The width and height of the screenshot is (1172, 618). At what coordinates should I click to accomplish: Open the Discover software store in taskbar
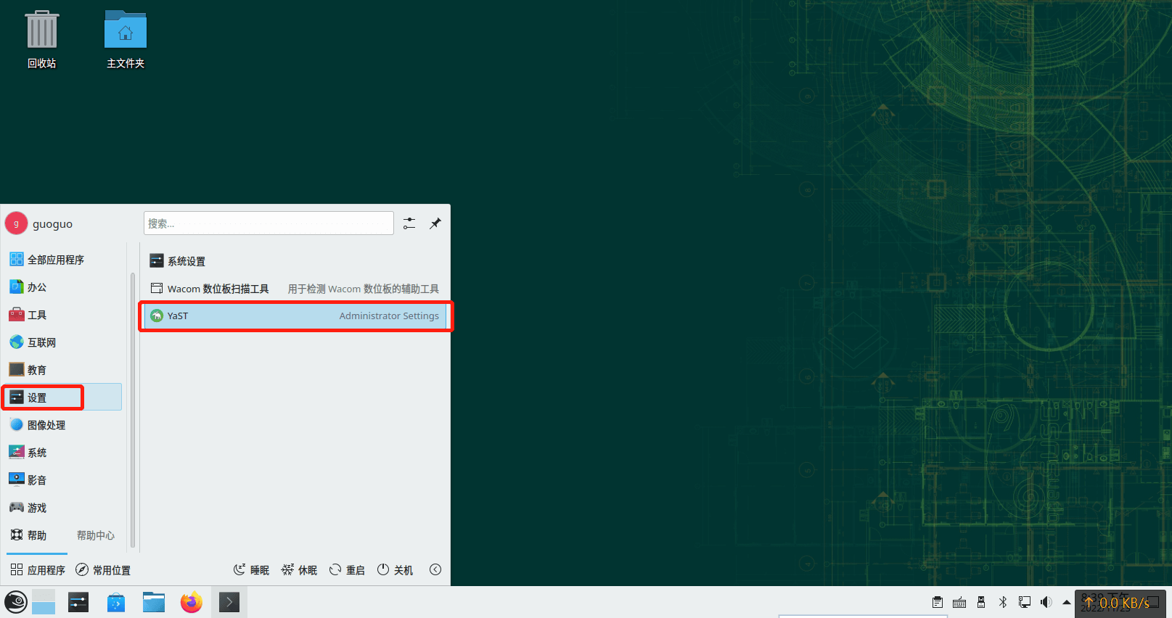coord(116,602)
